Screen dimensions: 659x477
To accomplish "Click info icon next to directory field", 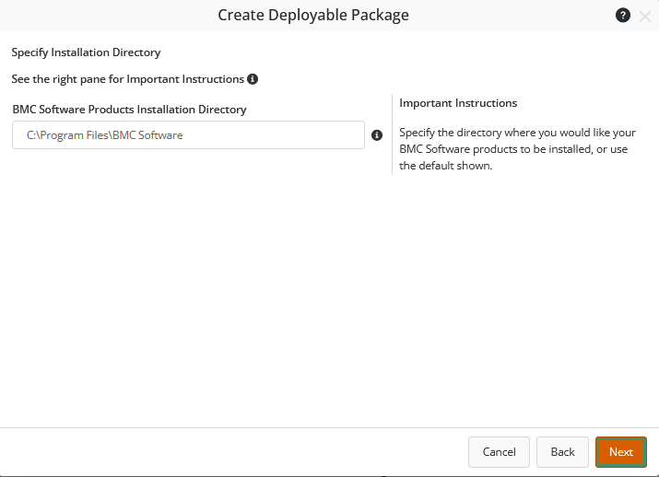I will coord(376,135).
